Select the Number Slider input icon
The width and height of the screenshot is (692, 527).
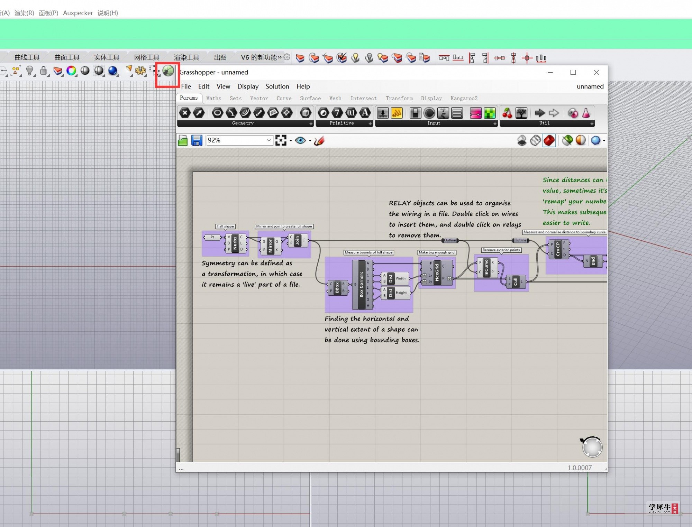pos(383,113)
